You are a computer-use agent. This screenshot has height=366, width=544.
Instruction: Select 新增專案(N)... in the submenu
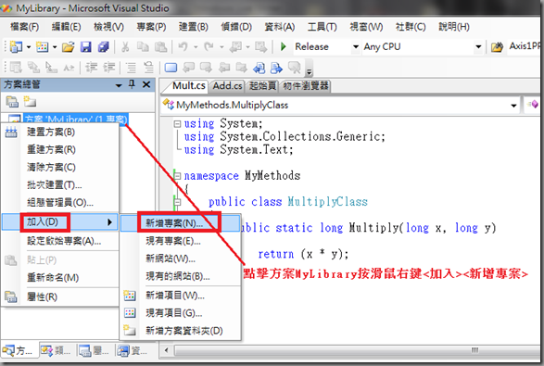point(181,223)
